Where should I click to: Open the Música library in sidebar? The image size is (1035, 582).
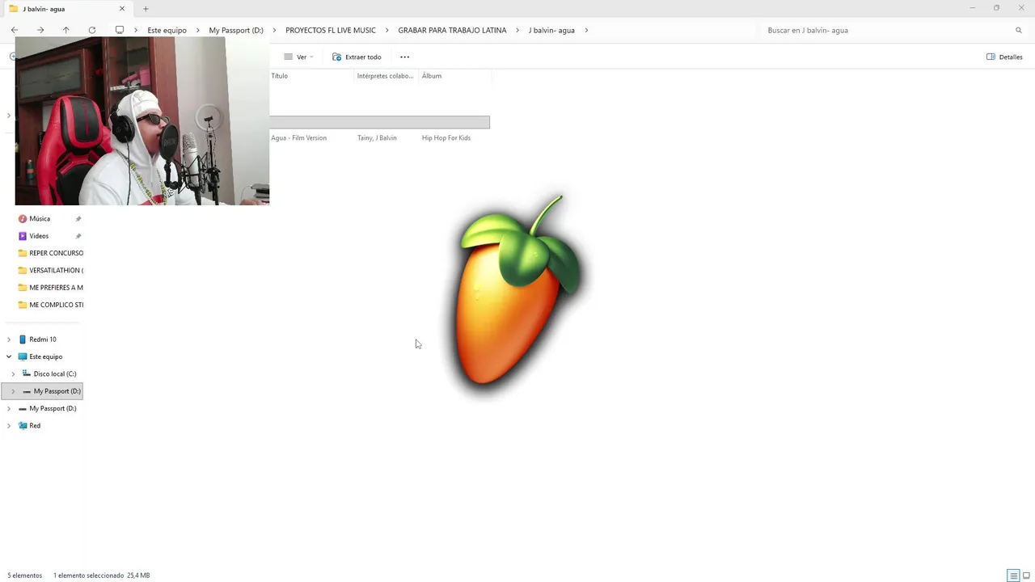tap(40, 219)
